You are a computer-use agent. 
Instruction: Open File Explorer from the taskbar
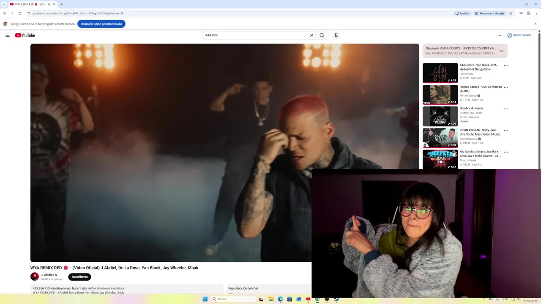pos(271,299)
